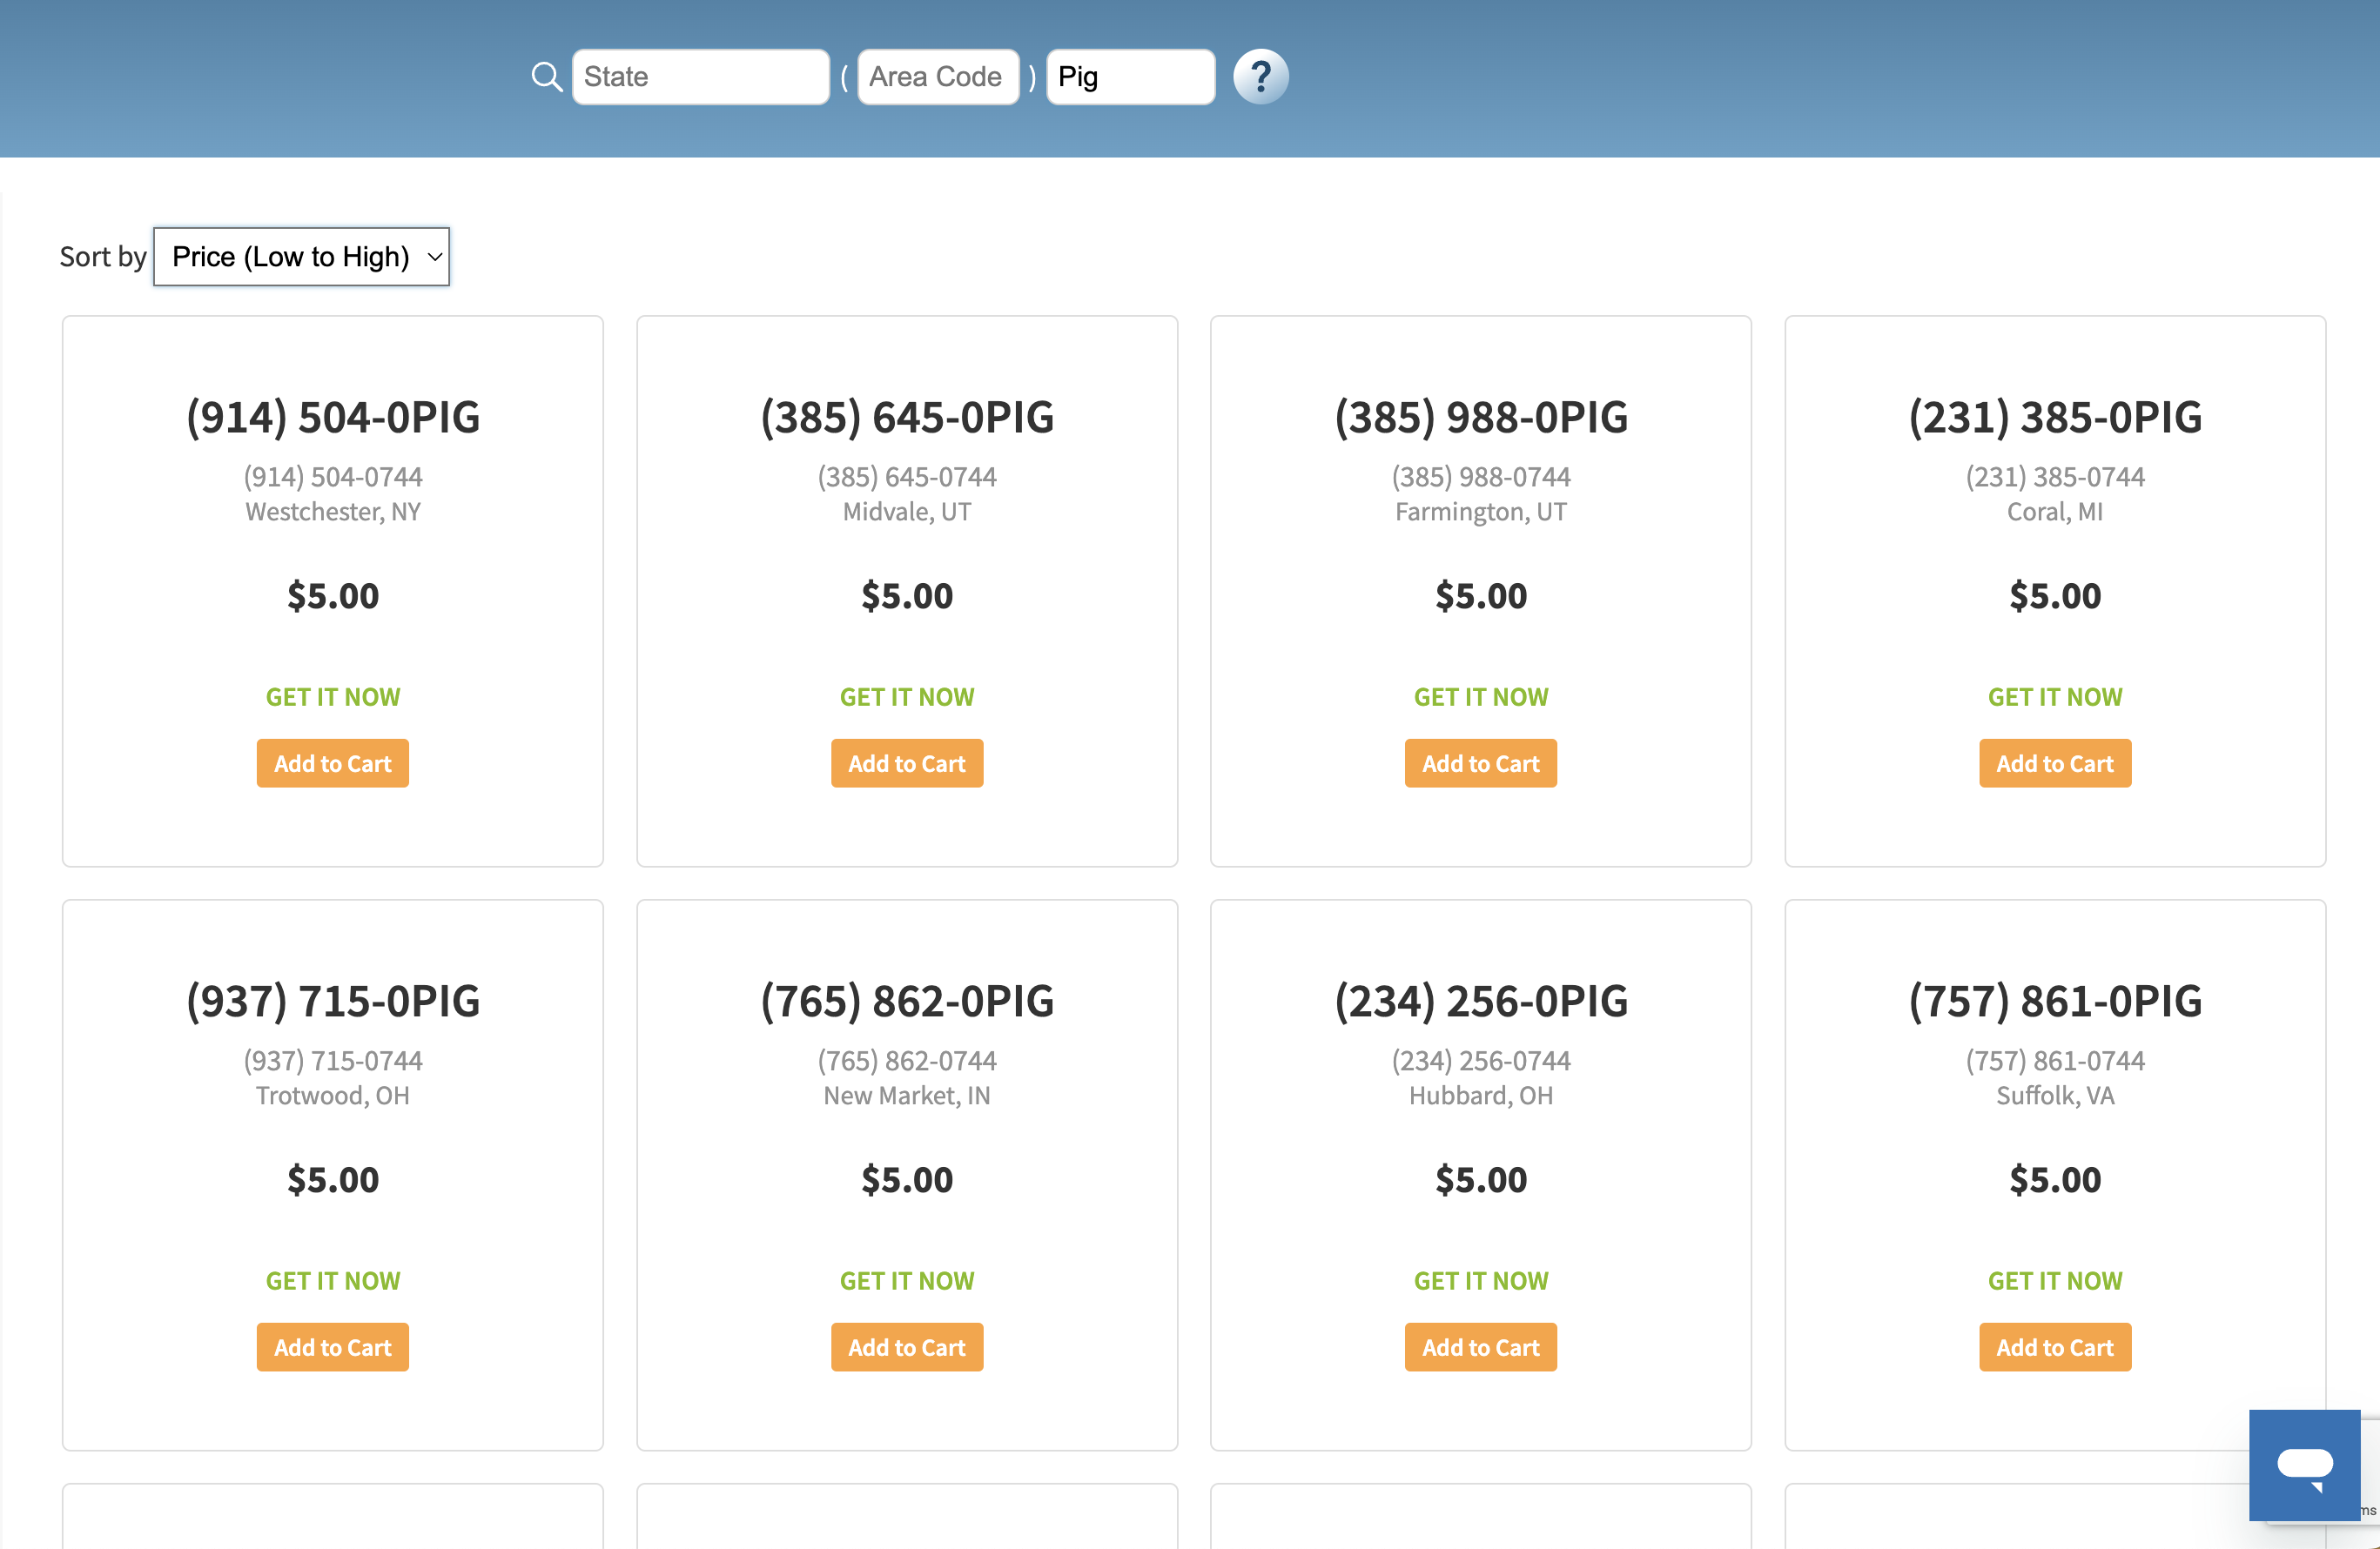Click the (385) 988-0744 numeric number
The height and width of the screenshot is (1549, 2380).
tap(1481, 477)
